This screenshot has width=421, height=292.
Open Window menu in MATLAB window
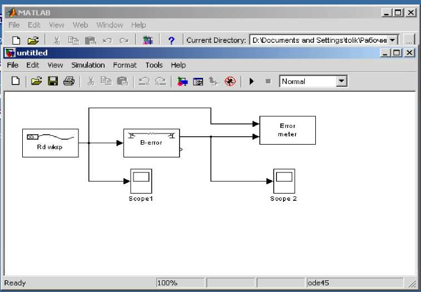pos(110,25)
